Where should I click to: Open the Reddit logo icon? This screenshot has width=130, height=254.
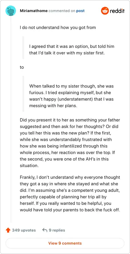coord(105,11)
